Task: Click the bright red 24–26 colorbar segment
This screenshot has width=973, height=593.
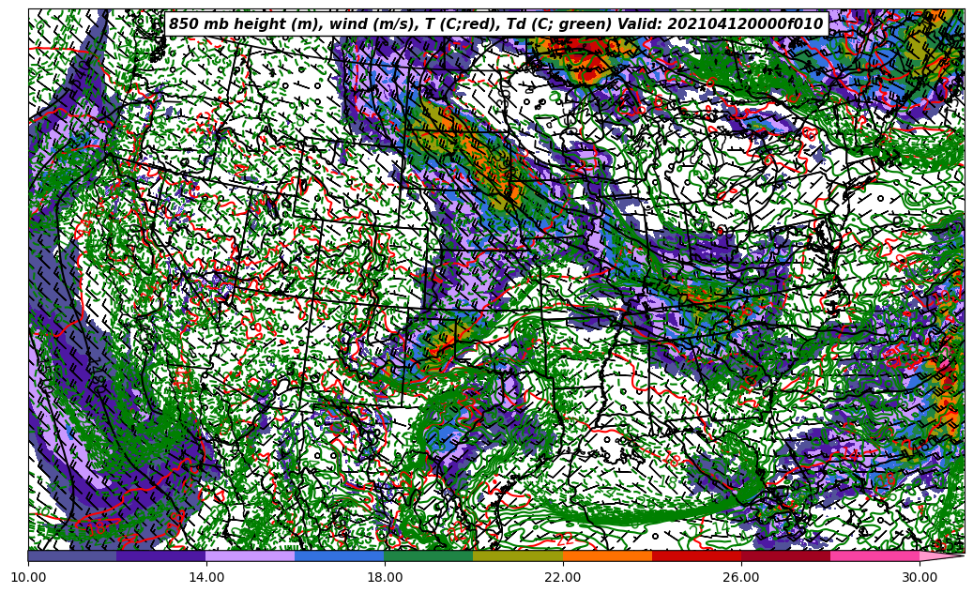Action: click(x=696, y=555)
